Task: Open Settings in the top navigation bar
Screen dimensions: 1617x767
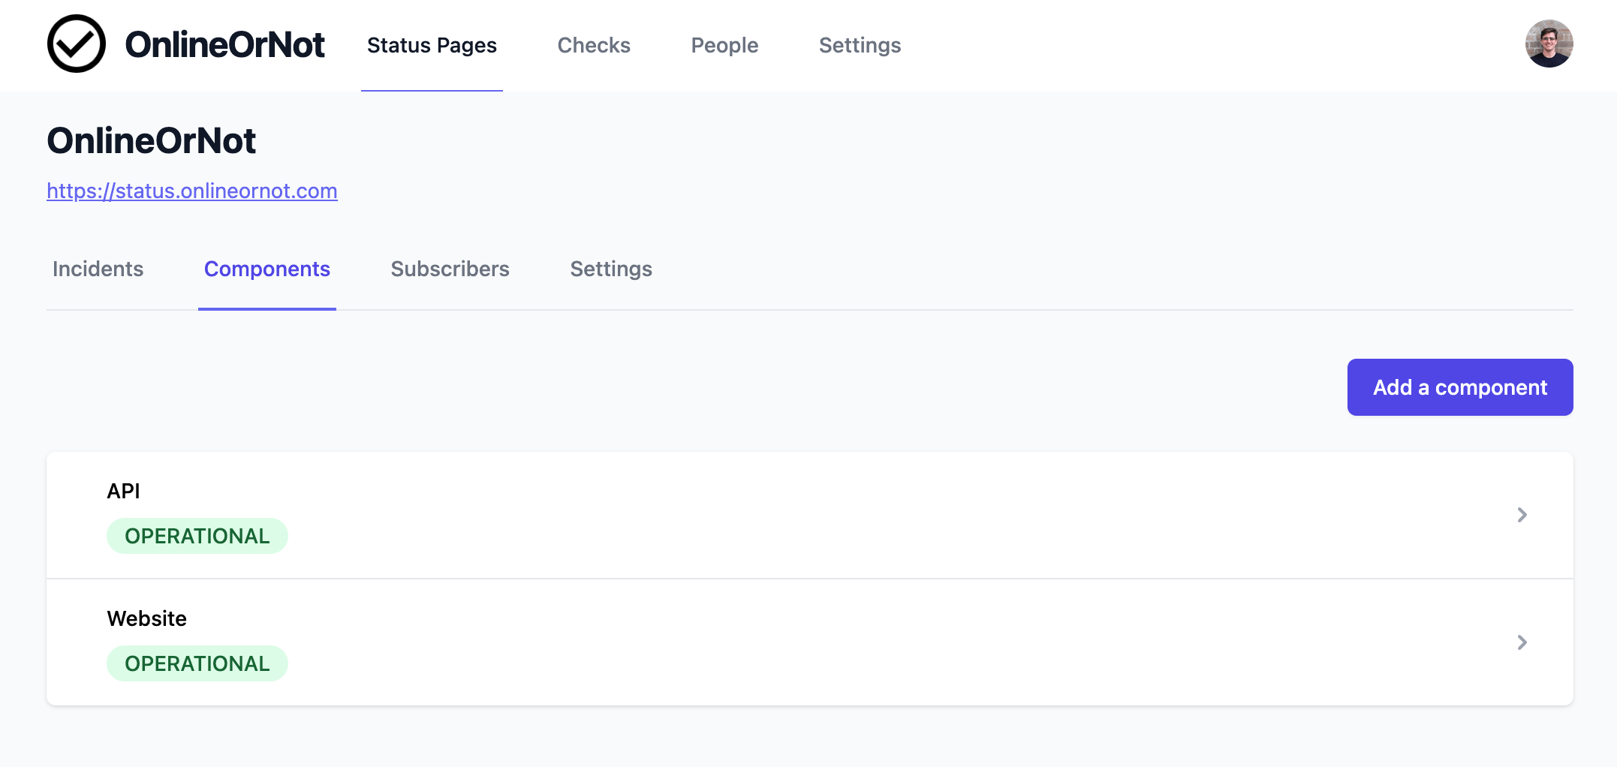Action: pos(860,46)
